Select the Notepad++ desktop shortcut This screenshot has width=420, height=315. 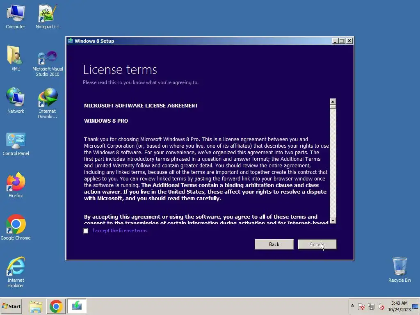[48, 16]
